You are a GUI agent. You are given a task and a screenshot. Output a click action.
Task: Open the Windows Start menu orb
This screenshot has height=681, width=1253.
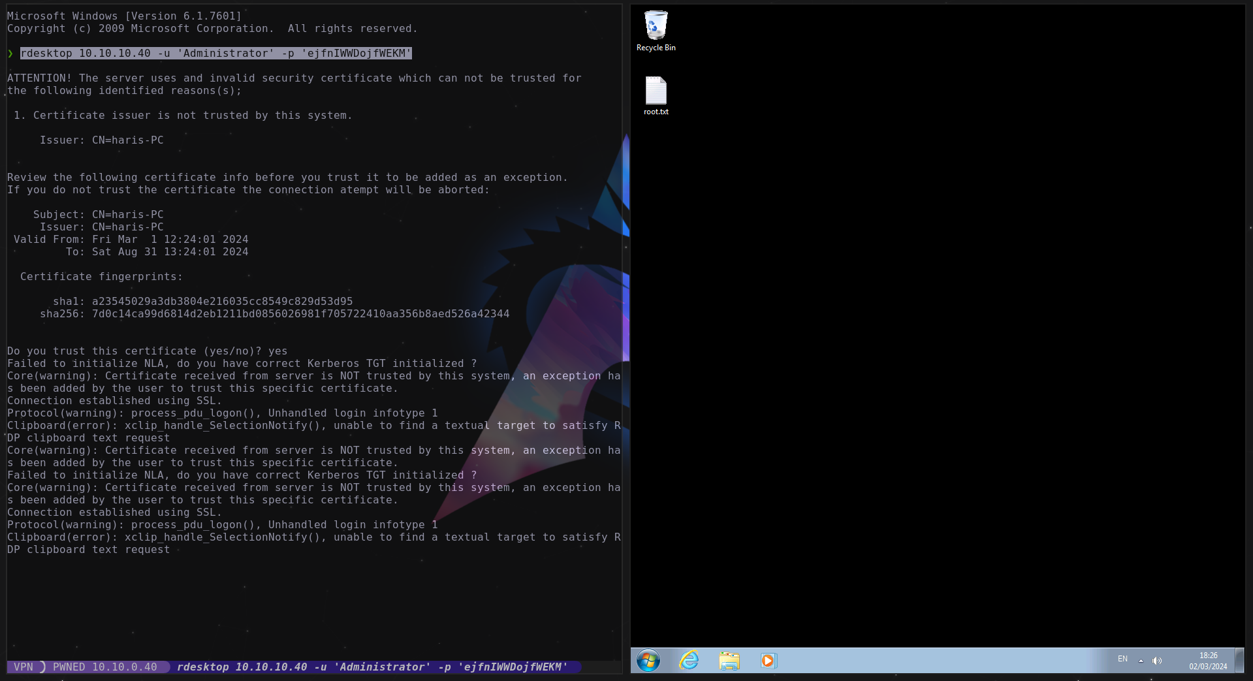point(648,661)
